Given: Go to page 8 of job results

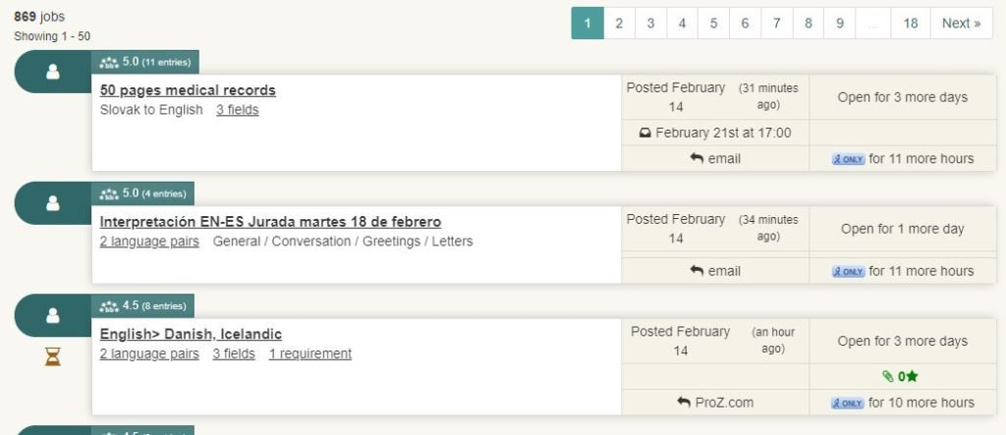Looking at the screenshot, I should coord(808,24).
